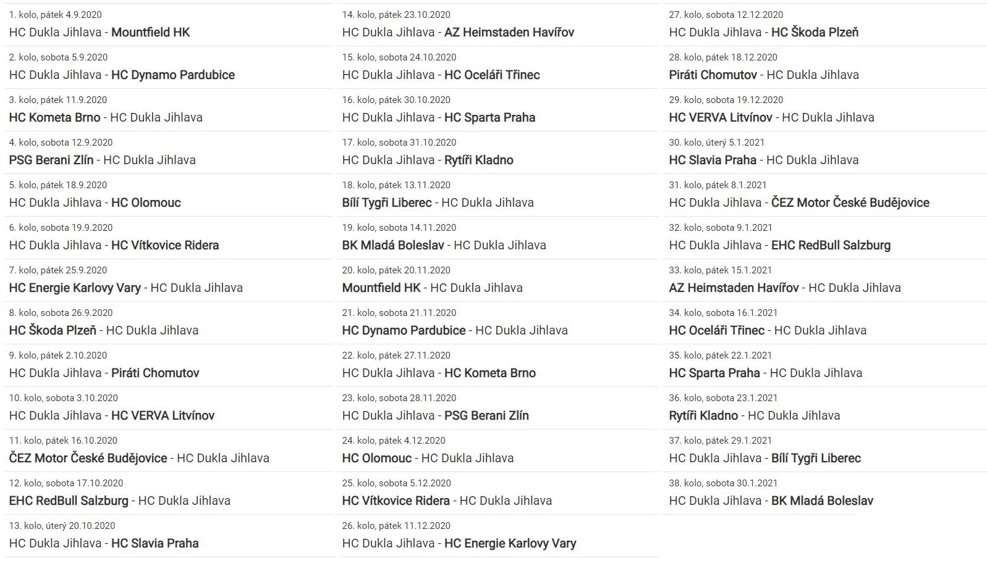Open round 38 BK Mladá Boleslav fixture
987x561 pixels.
click(x=771, y=501)
